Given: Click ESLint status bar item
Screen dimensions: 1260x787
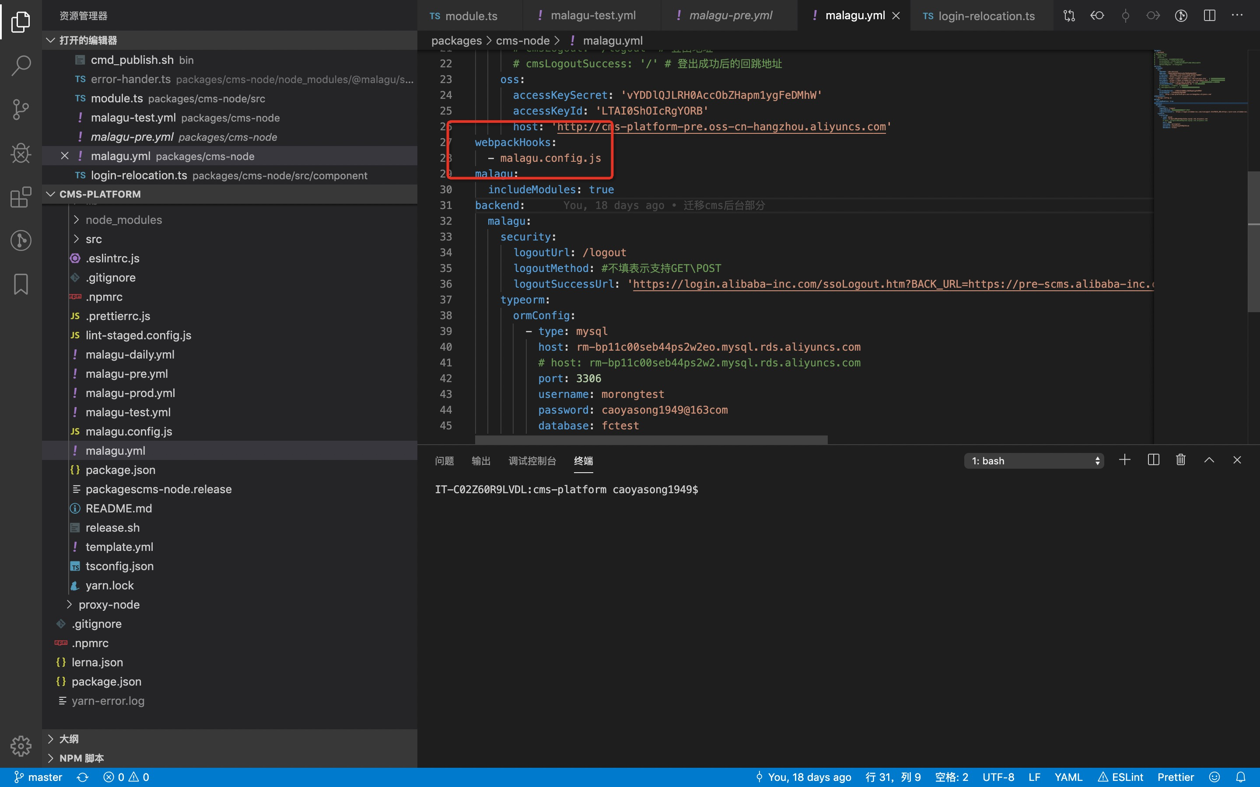Looking at the screenshot, I should (1120, 777).
